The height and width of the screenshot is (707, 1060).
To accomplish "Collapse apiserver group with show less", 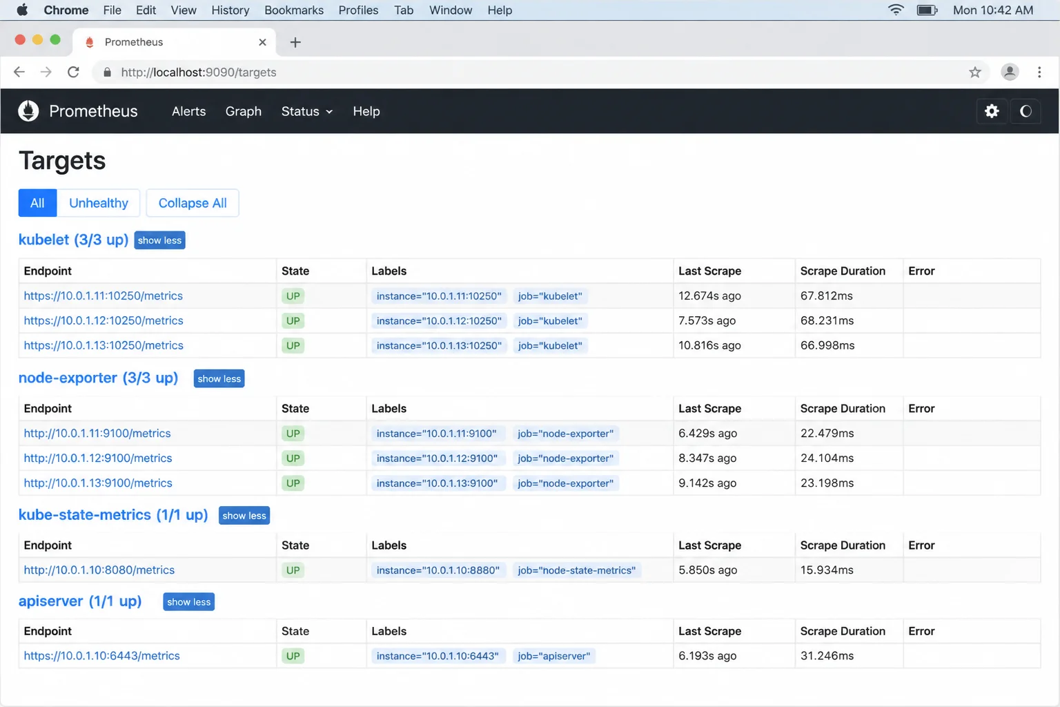I will point(188,602).
